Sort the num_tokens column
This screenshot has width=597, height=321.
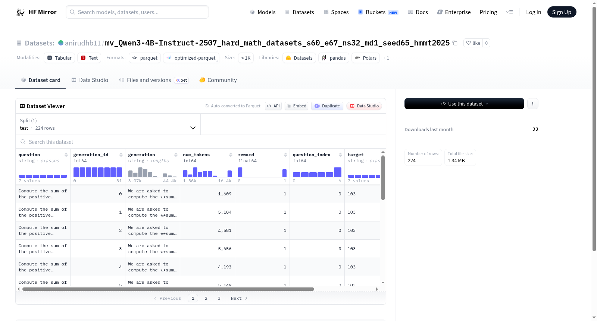231,155
